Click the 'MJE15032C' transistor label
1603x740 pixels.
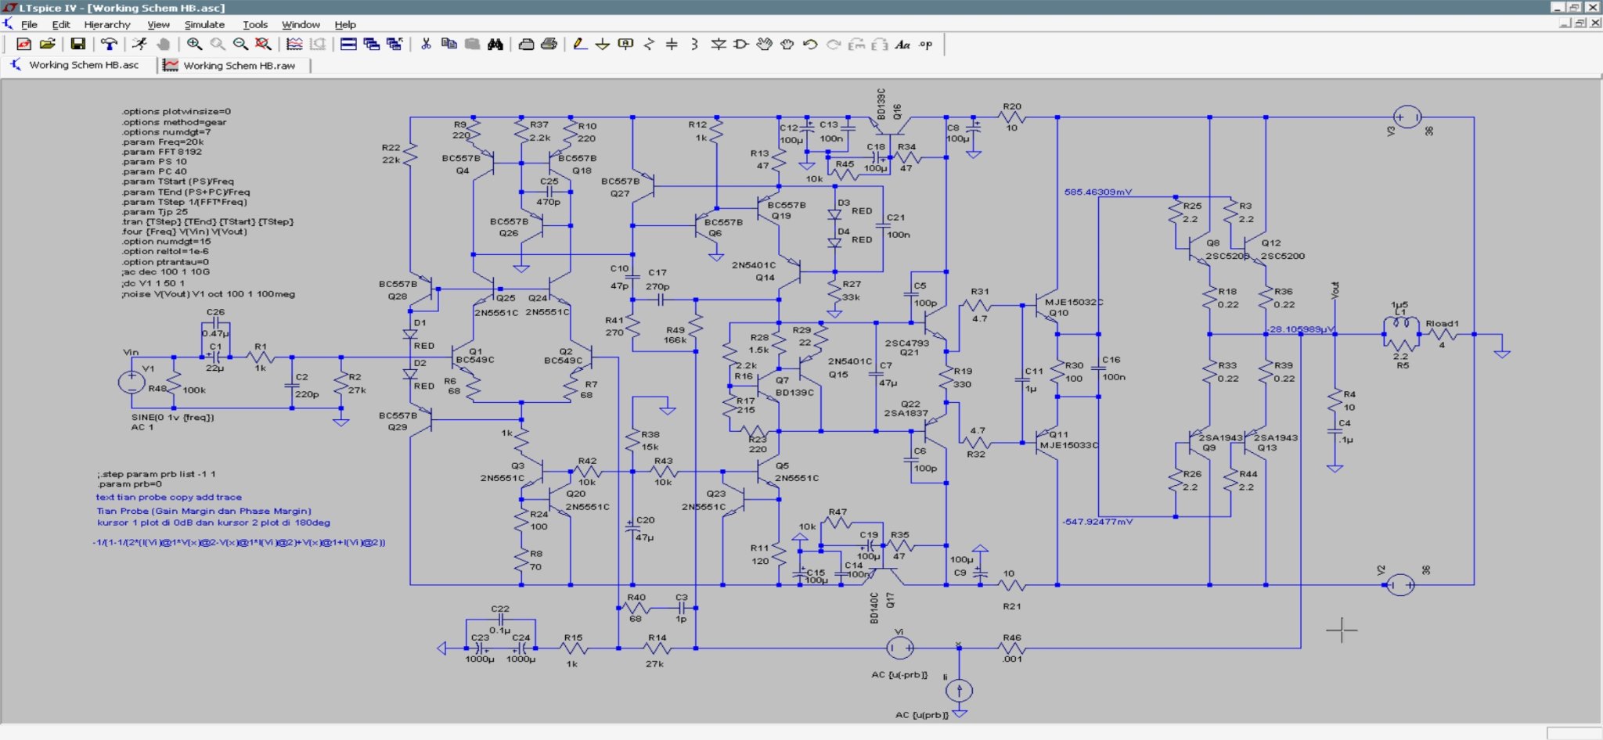point(1074,302)
